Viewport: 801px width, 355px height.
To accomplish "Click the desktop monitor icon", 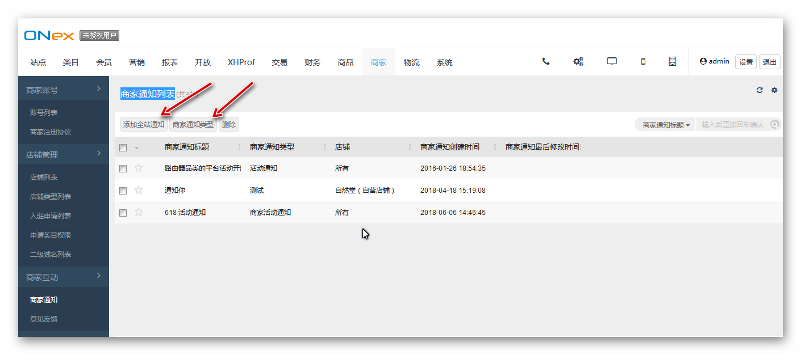I will click(612, 62).
